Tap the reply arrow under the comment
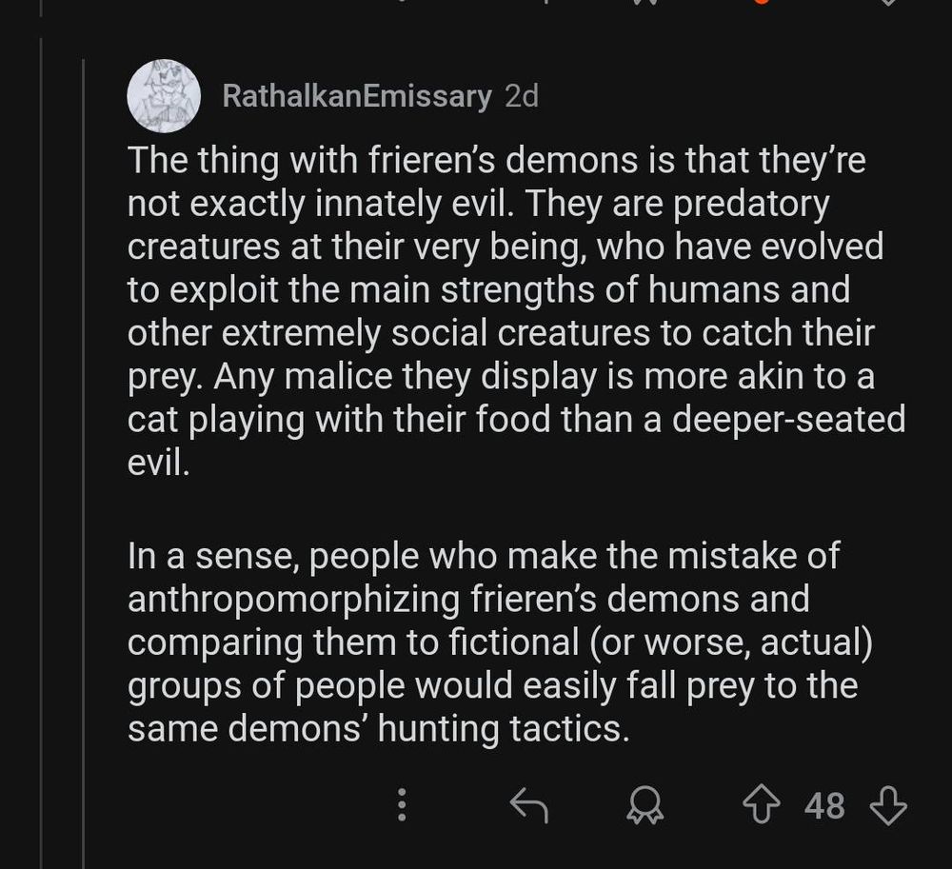The width and height of the screenshot is (952, 869). point(529,805)
